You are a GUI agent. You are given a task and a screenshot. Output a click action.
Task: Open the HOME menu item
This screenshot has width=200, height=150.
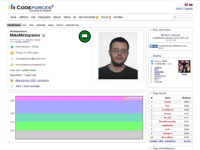pyautogui.click(x=13, y=17)
